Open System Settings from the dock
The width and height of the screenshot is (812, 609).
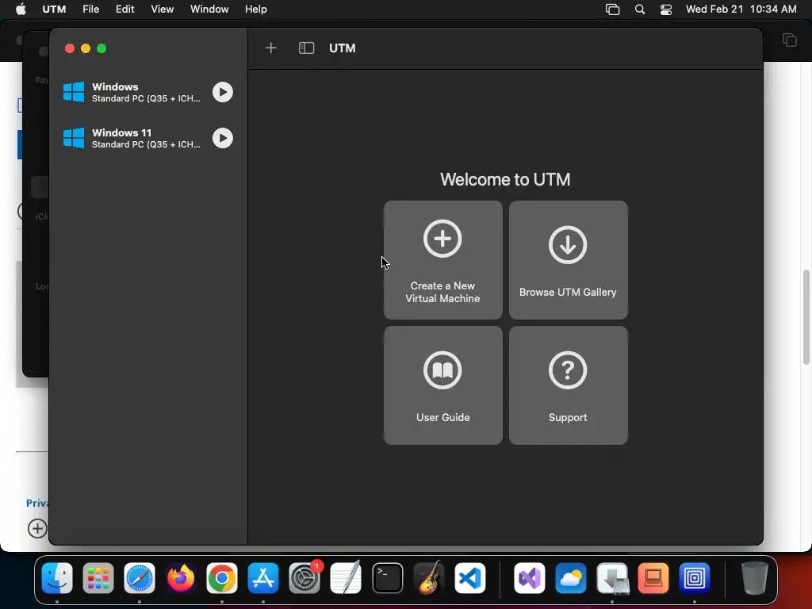[304, 578]
